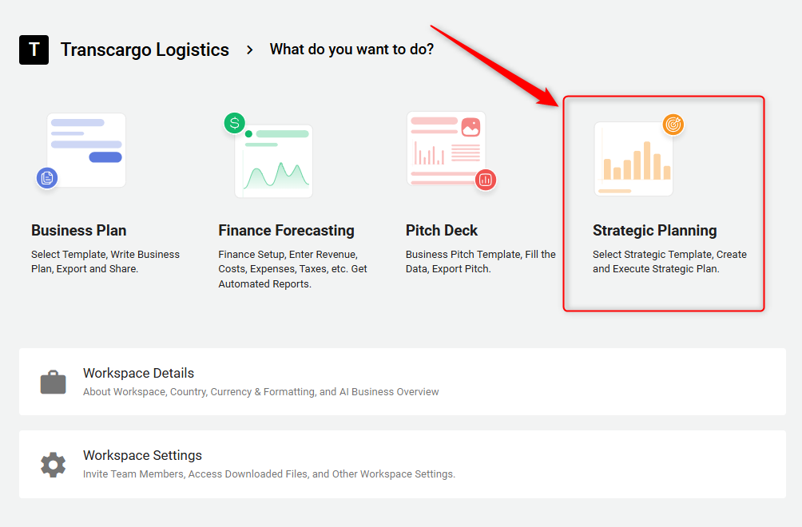
Task: Click the Pitch Deck slide illustration
Action: [444, 146]
